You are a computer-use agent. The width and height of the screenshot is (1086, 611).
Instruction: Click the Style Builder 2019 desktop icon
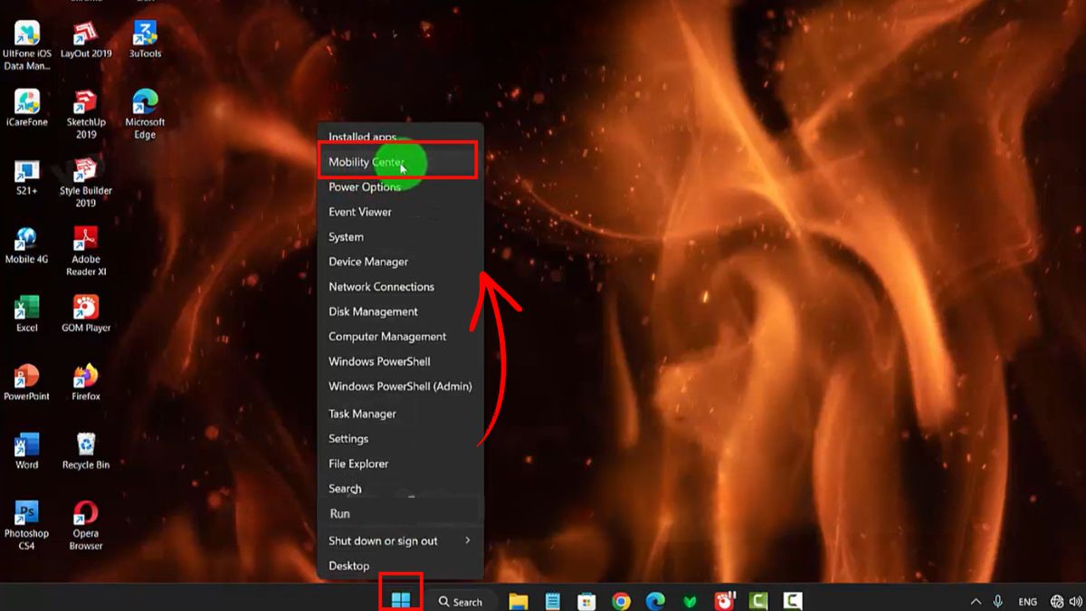86,184
